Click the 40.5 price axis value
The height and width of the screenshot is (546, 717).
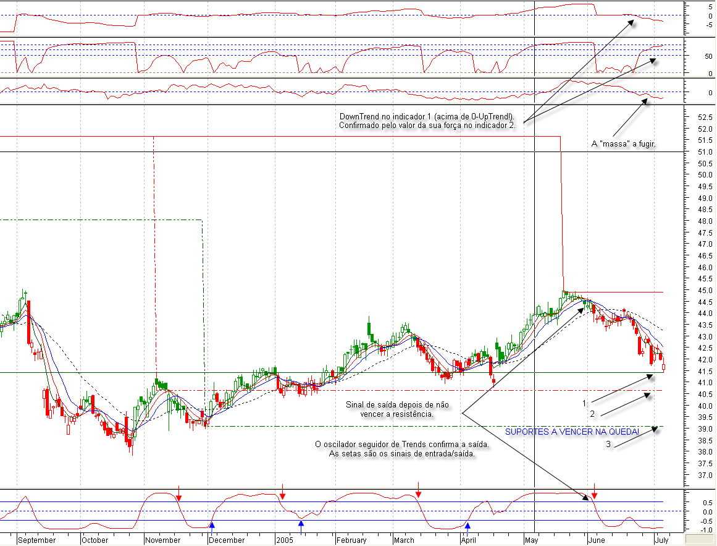click(x=705, y=394)
